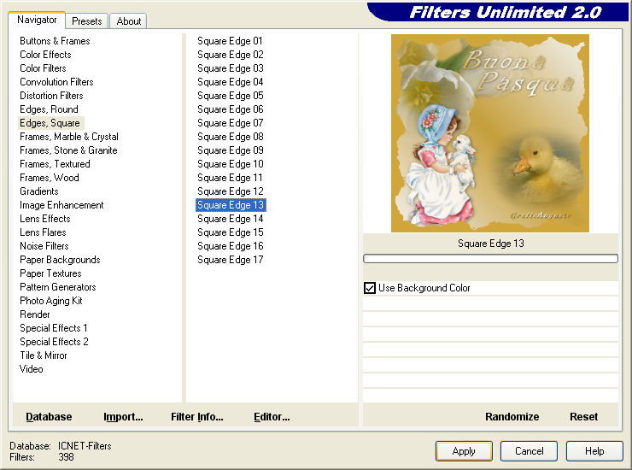
Task: Click the Buona Pasqua preview image
Action: coord(490,133)
